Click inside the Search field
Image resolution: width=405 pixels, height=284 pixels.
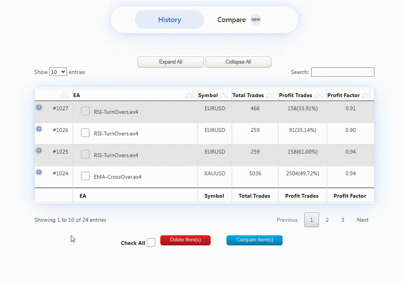pos(342,72)
